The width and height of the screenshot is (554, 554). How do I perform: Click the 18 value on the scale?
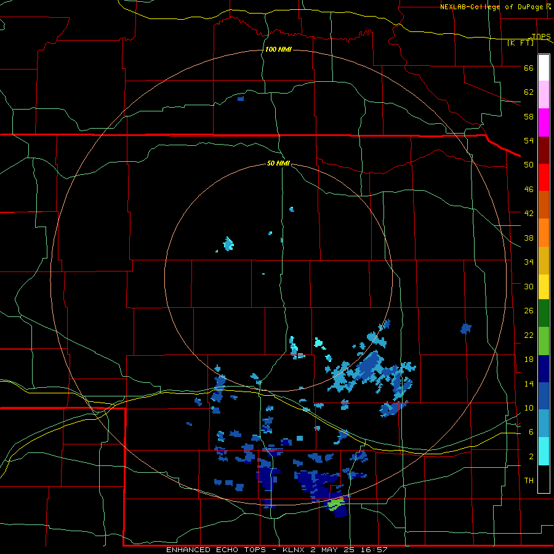pos(529,359)
